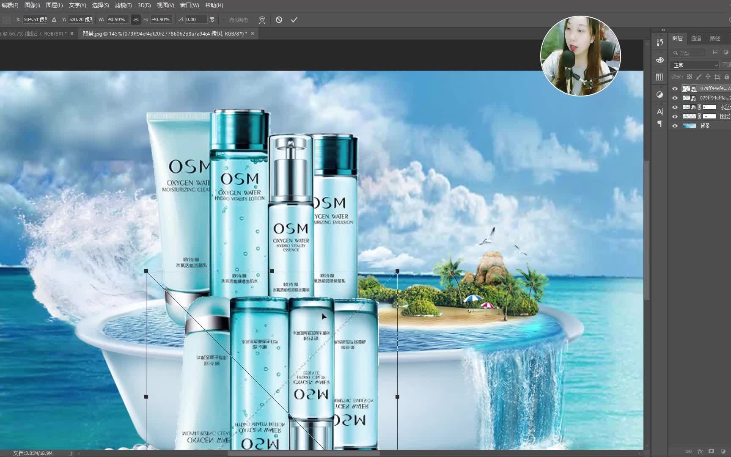The image size is (731, 457).
Task: Click mask link chain on 水盆 layer
Action: 699,107
